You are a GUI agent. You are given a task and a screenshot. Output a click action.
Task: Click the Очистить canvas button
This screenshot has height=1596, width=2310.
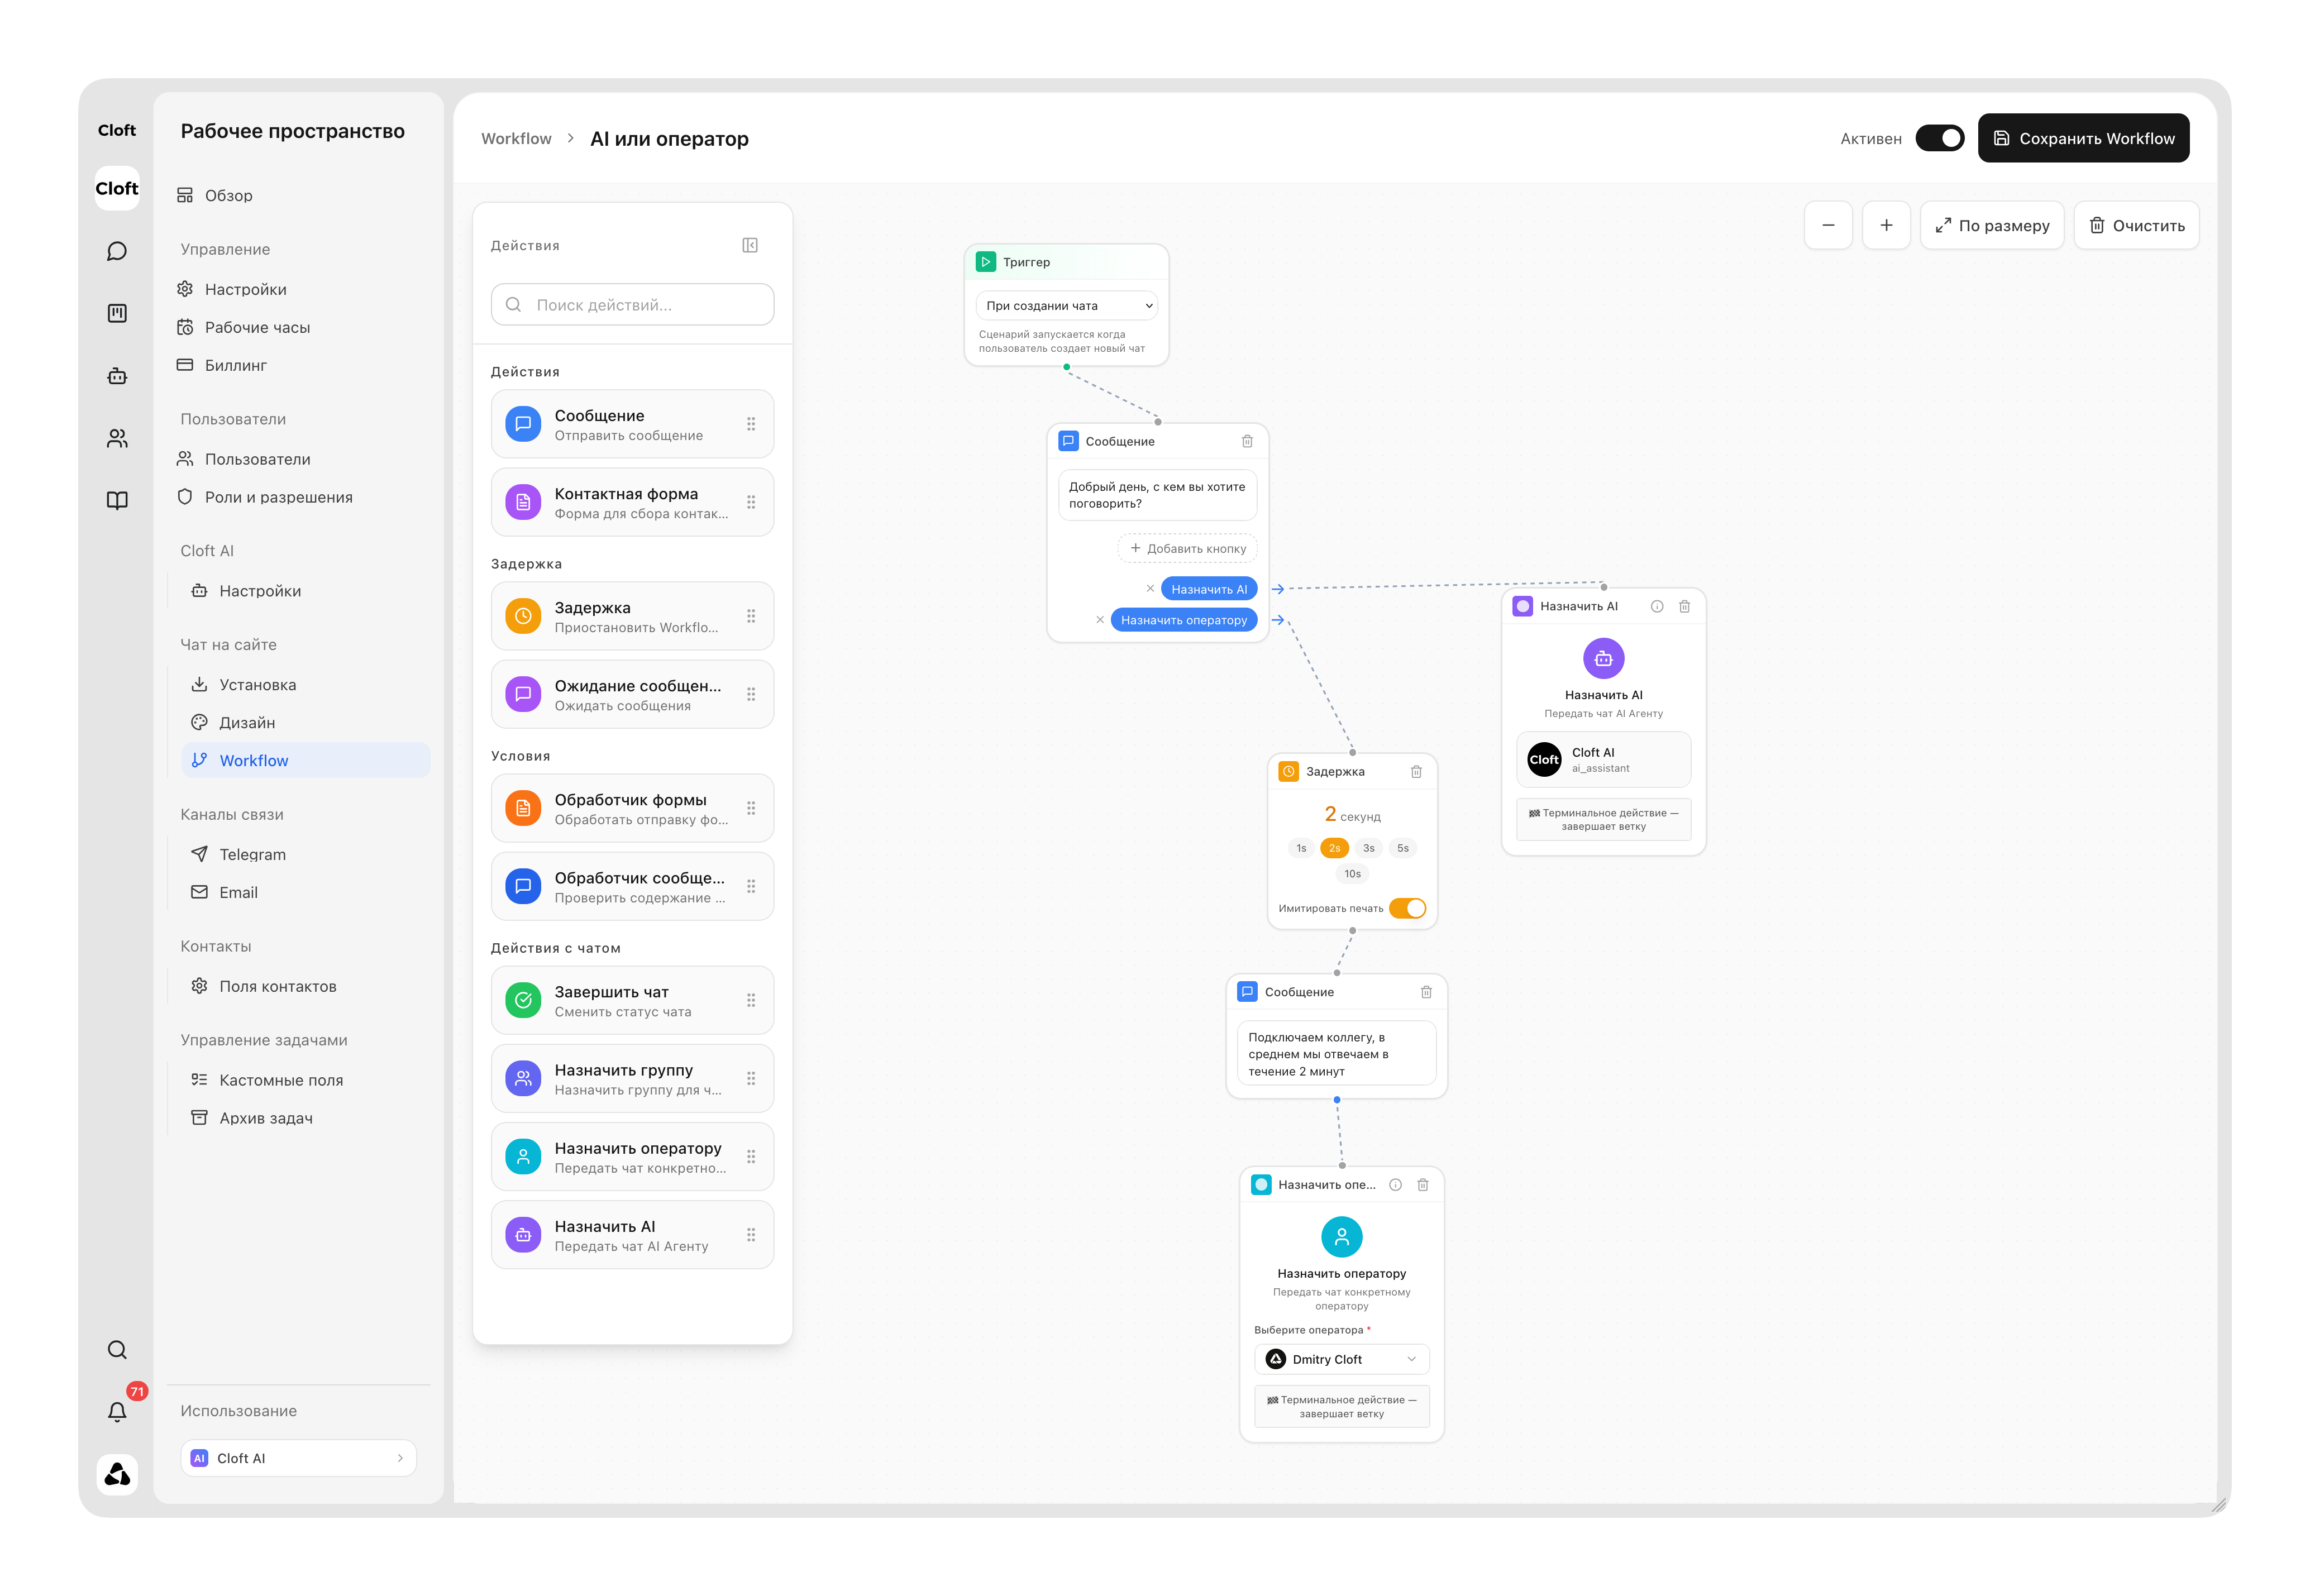[x=2136, y=225]
